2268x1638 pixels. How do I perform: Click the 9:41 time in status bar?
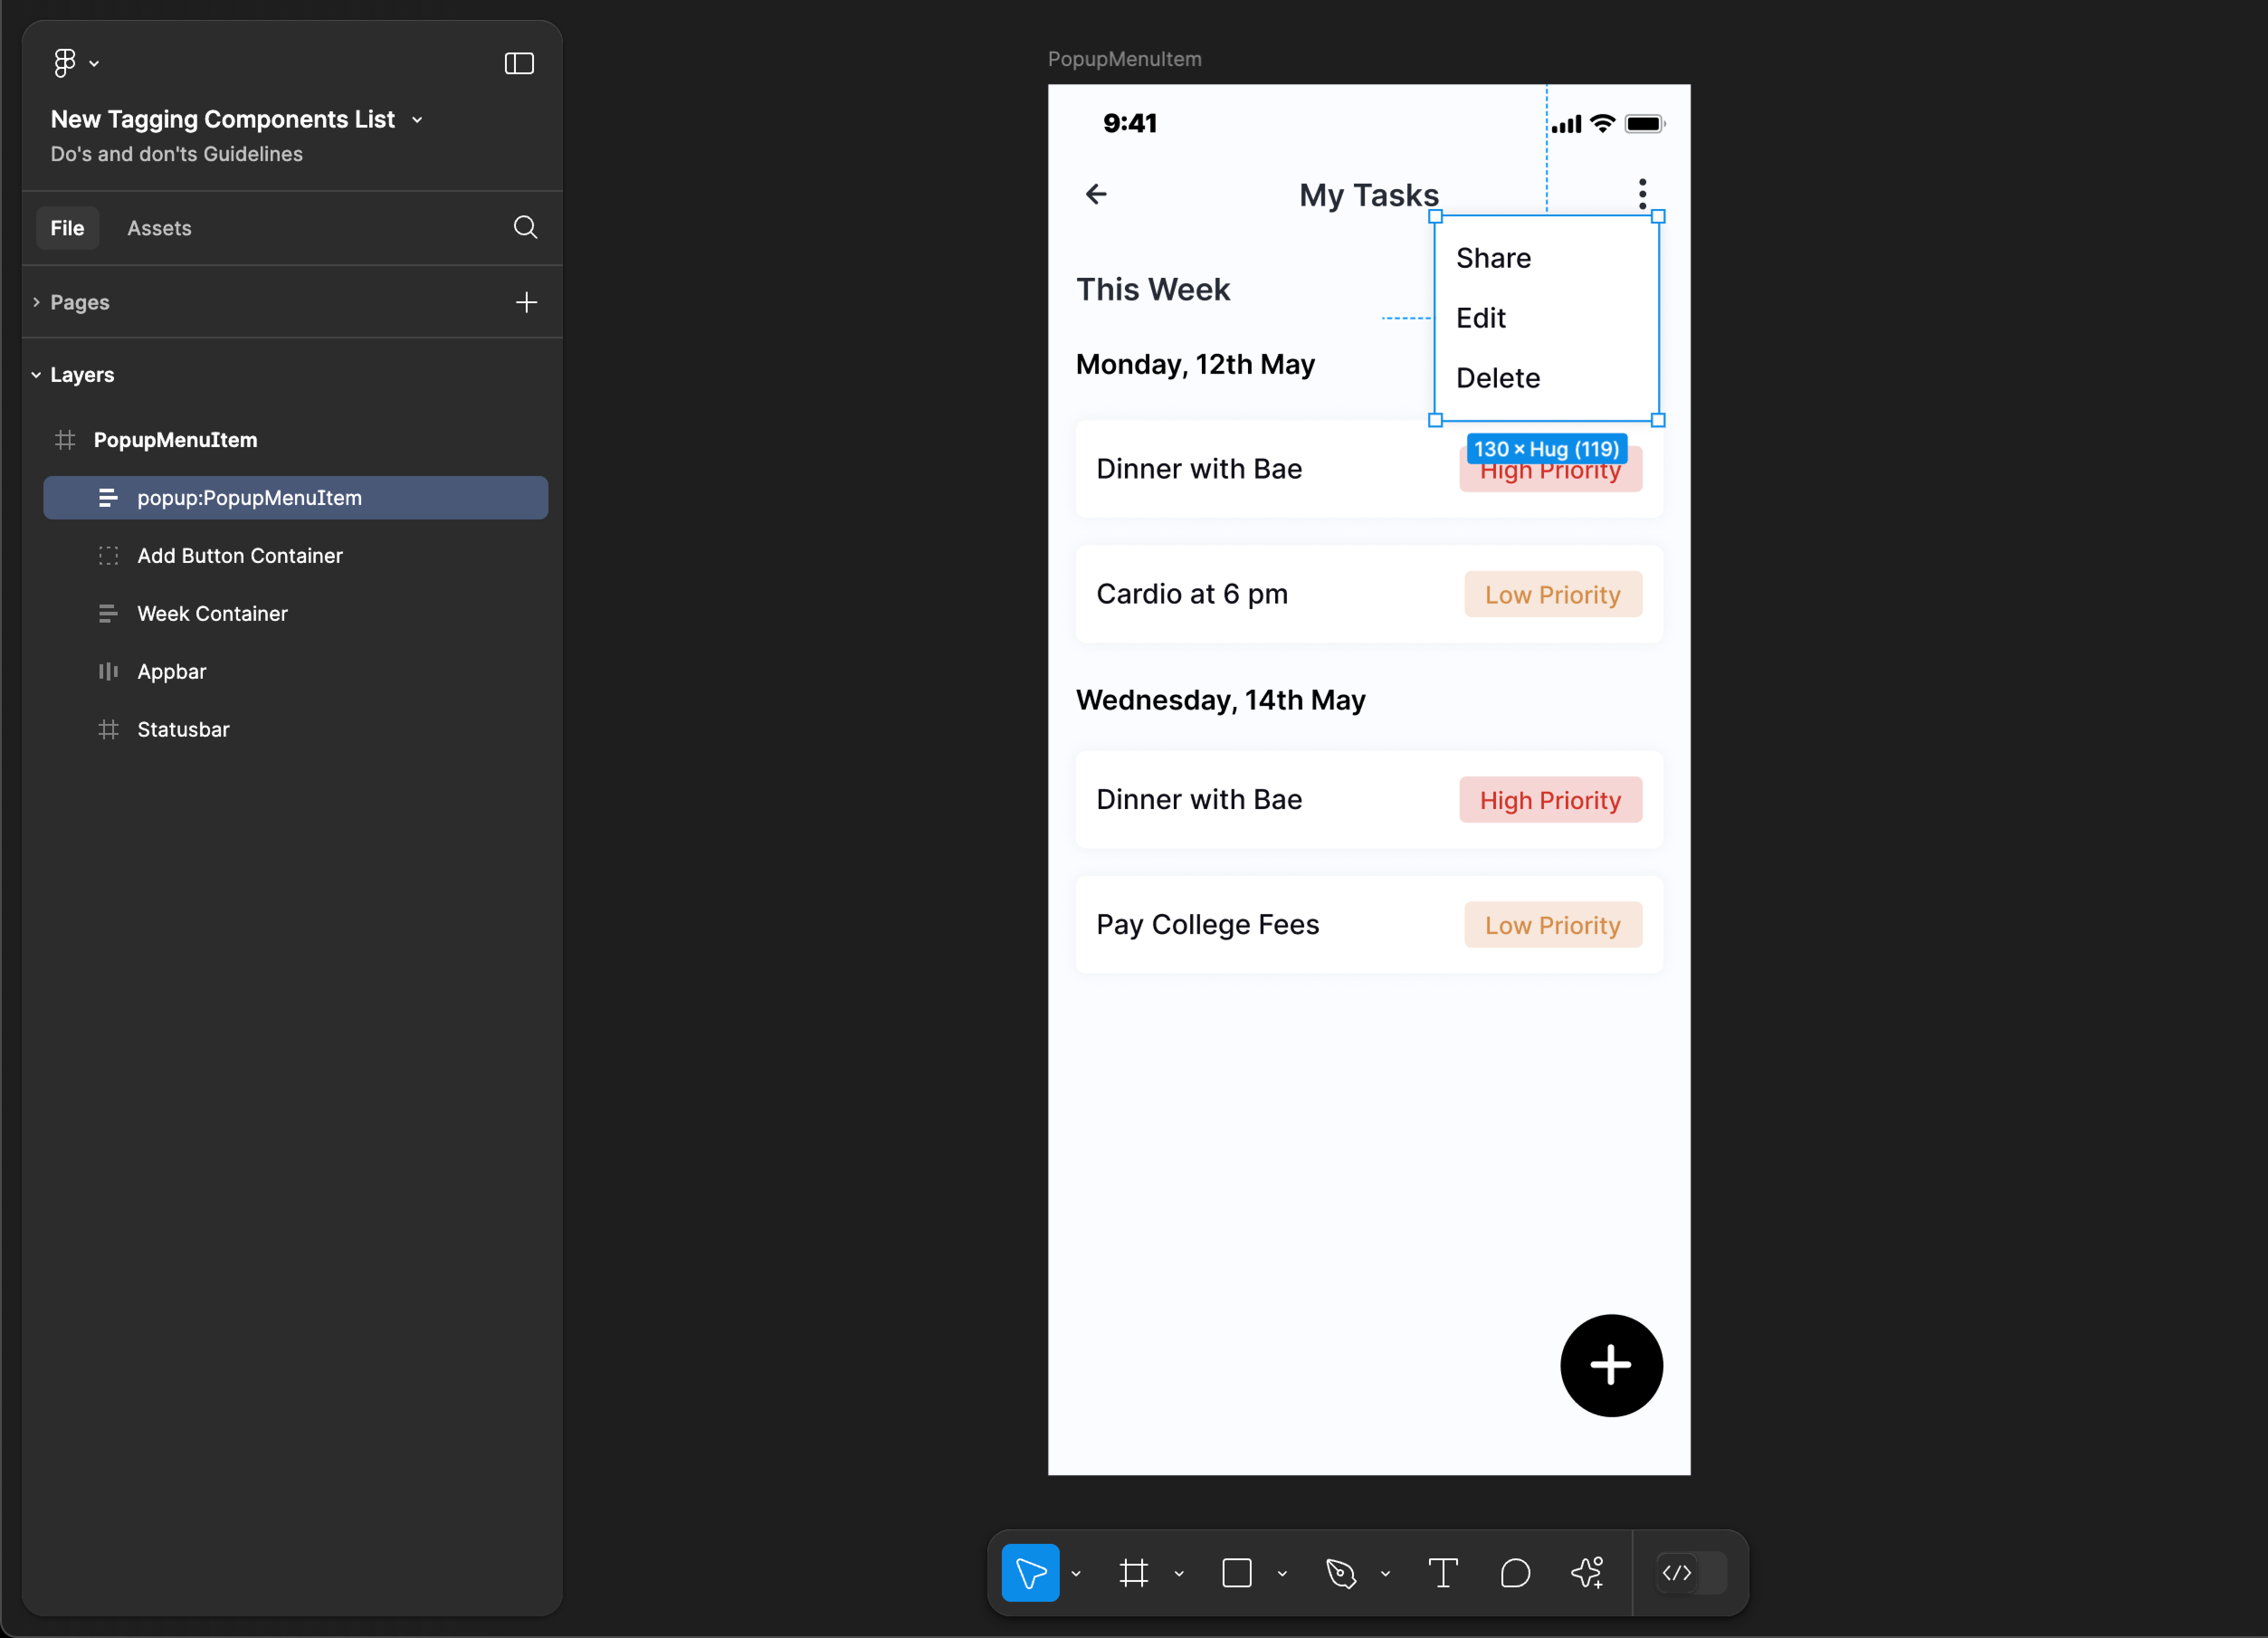1130,123
